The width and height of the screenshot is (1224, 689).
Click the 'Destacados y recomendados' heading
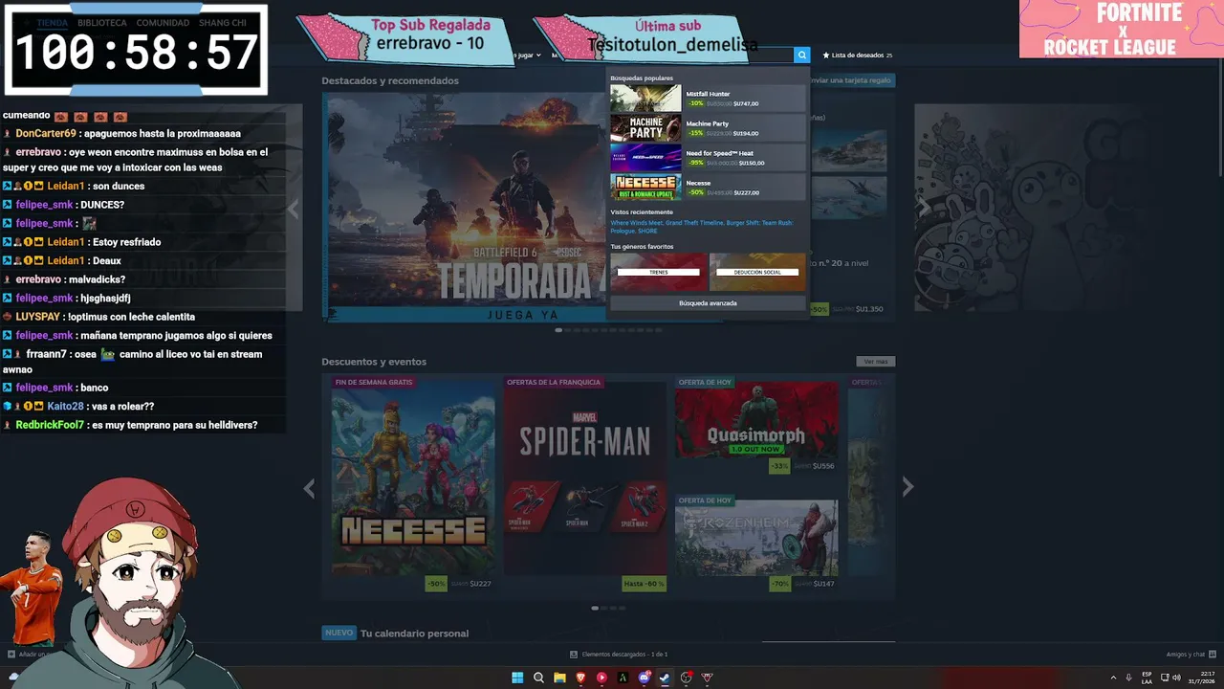click(x=390, y=80)
